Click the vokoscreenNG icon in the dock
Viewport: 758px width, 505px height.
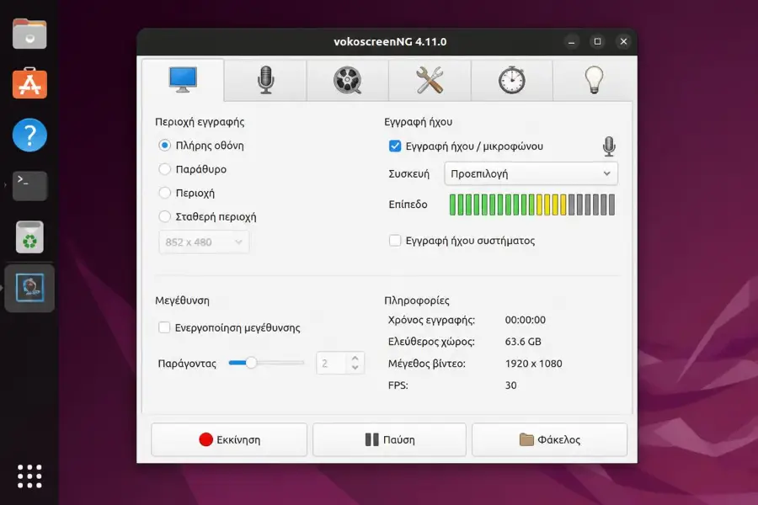pyautogui.click(x=29, y=288)
